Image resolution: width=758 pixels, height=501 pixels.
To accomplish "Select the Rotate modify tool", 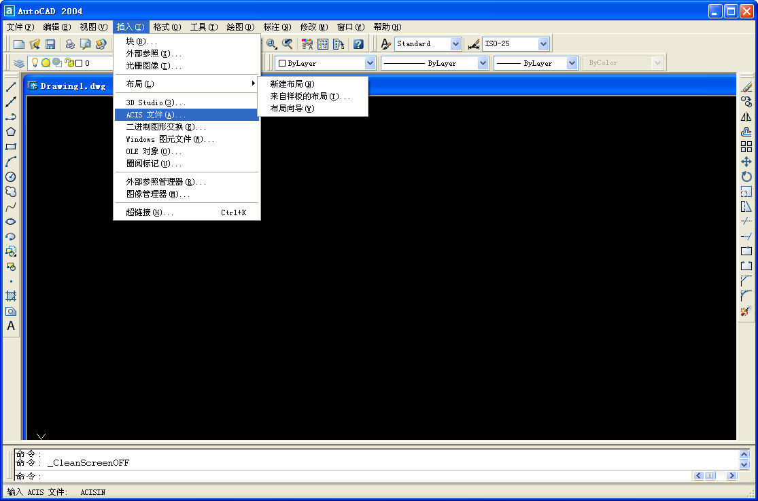I will pos(746,177).
